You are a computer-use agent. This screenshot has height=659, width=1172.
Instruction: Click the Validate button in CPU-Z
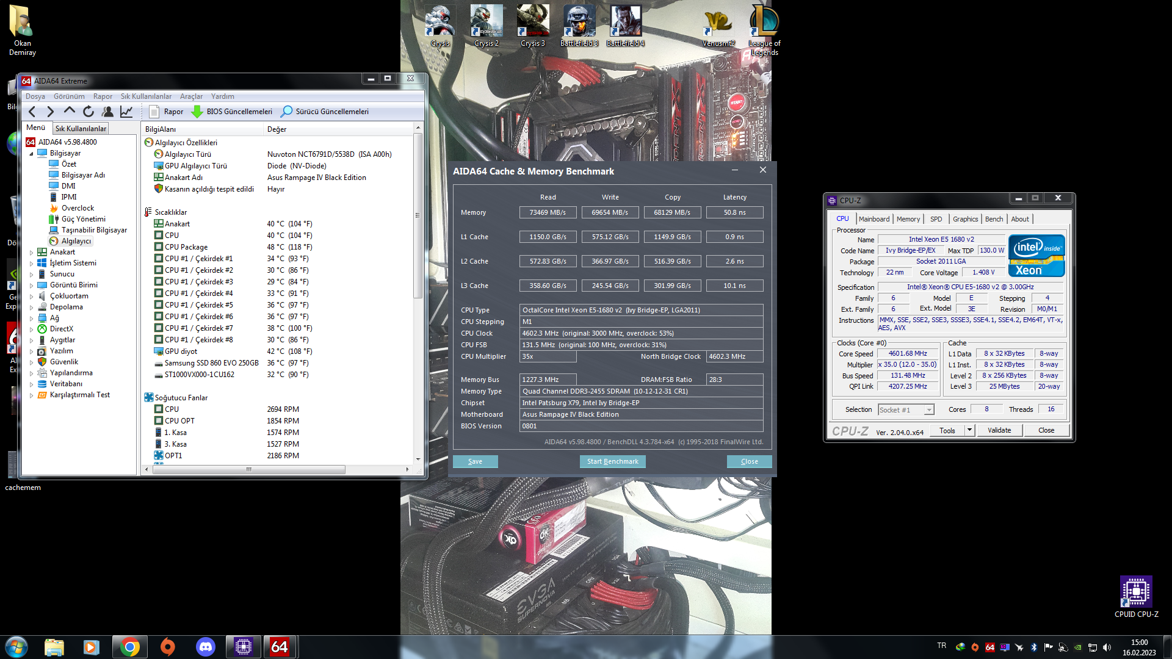[x=999, y=430]
